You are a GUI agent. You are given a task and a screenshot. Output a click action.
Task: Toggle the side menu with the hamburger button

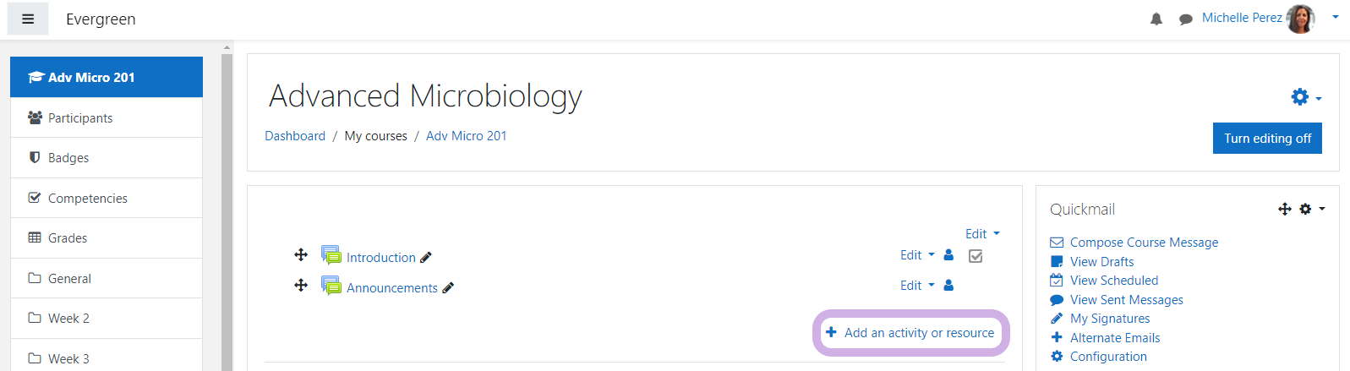[28, 19]
